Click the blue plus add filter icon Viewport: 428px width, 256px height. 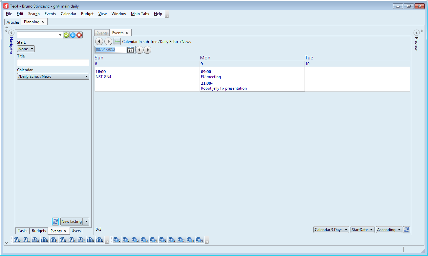(73, 35)
